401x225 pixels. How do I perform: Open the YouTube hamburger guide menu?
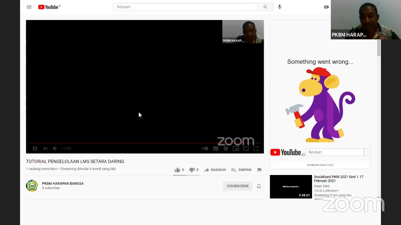click(x=29, y=7)
